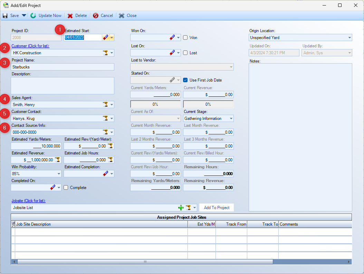Screen dimensions: 364x274
Task: Click the search icon in Sales Agent field
Action: tap(105, 104)
